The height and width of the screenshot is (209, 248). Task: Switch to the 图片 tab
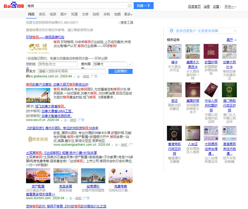(x=64, y=14)
